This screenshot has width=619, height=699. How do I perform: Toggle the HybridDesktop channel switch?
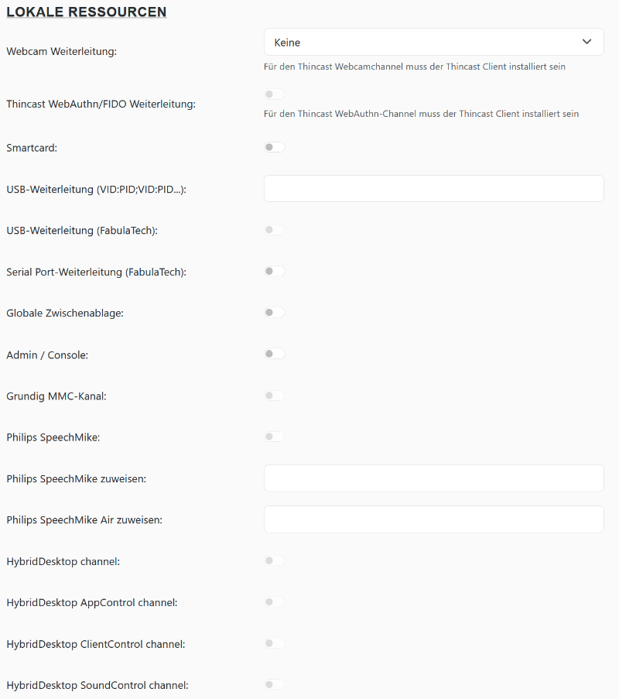(275, 560)
